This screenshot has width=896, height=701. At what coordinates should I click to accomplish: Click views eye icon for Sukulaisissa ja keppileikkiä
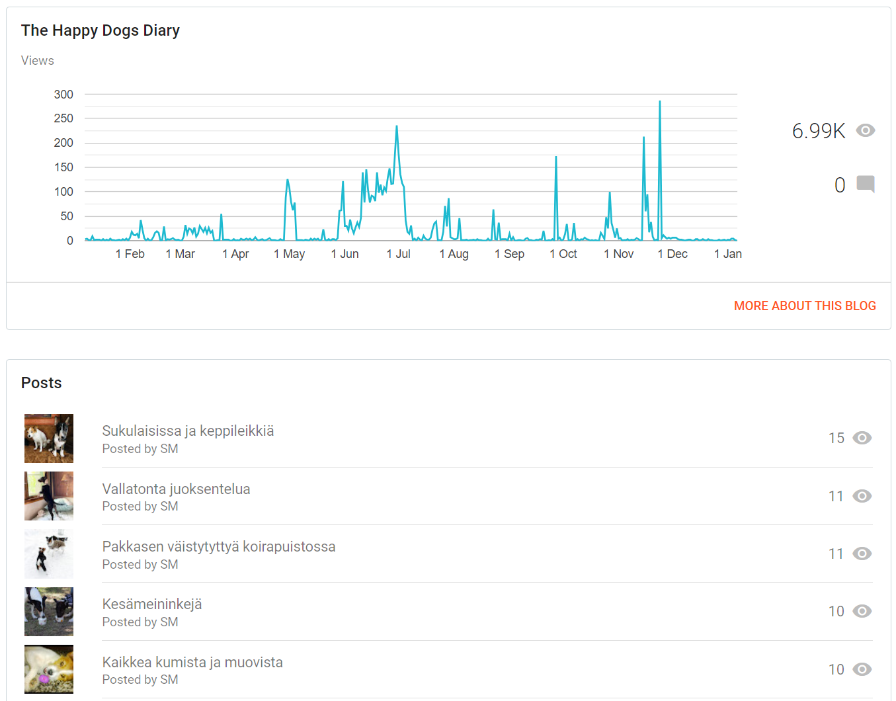[x=862, y=438]
